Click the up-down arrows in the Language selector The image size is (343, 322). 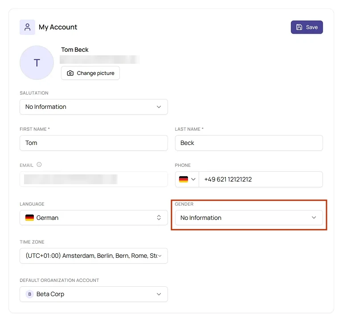(x=159, y=218)
